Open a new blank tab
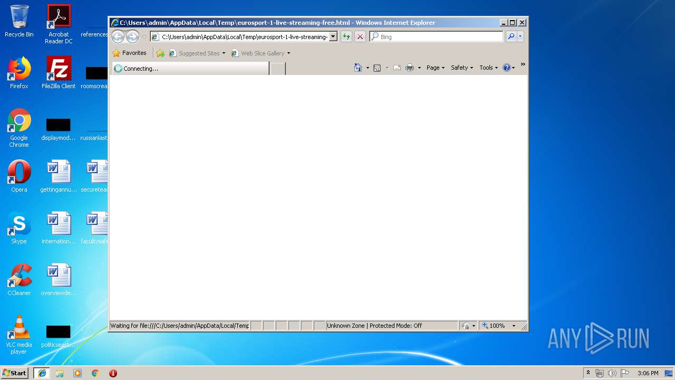 point(278,69)
